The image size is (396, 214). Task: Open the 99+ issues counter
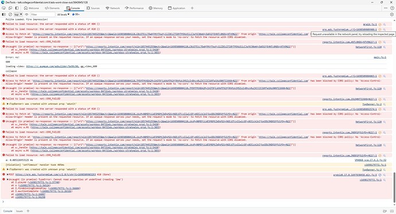point(76,14)
